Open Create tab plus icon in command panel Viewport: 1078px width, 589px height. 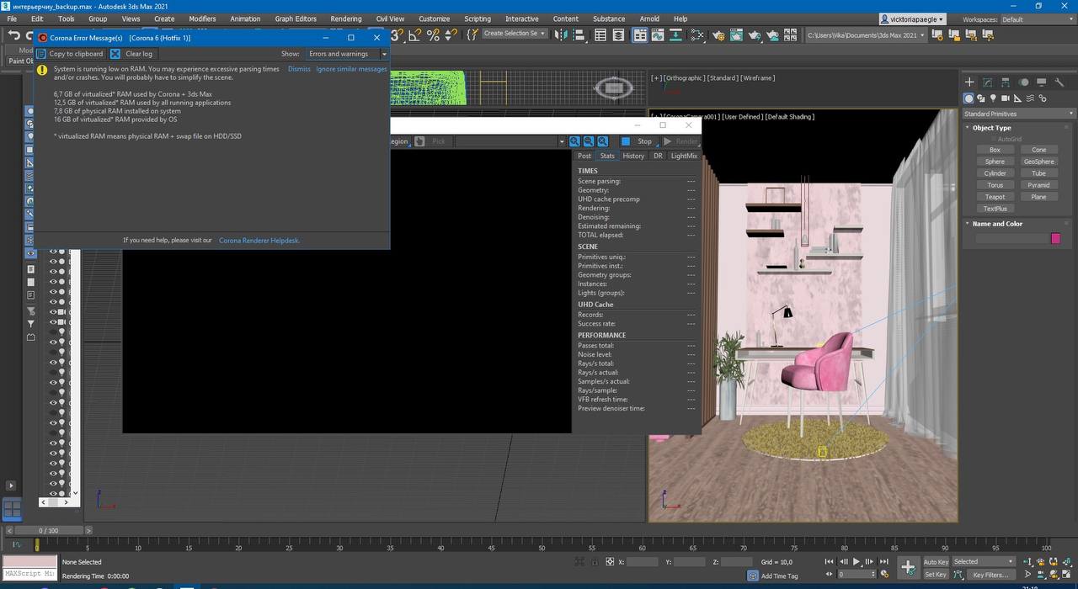(x=969, y=82)
